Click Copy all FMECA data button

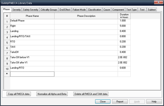[x=19, y=94]
